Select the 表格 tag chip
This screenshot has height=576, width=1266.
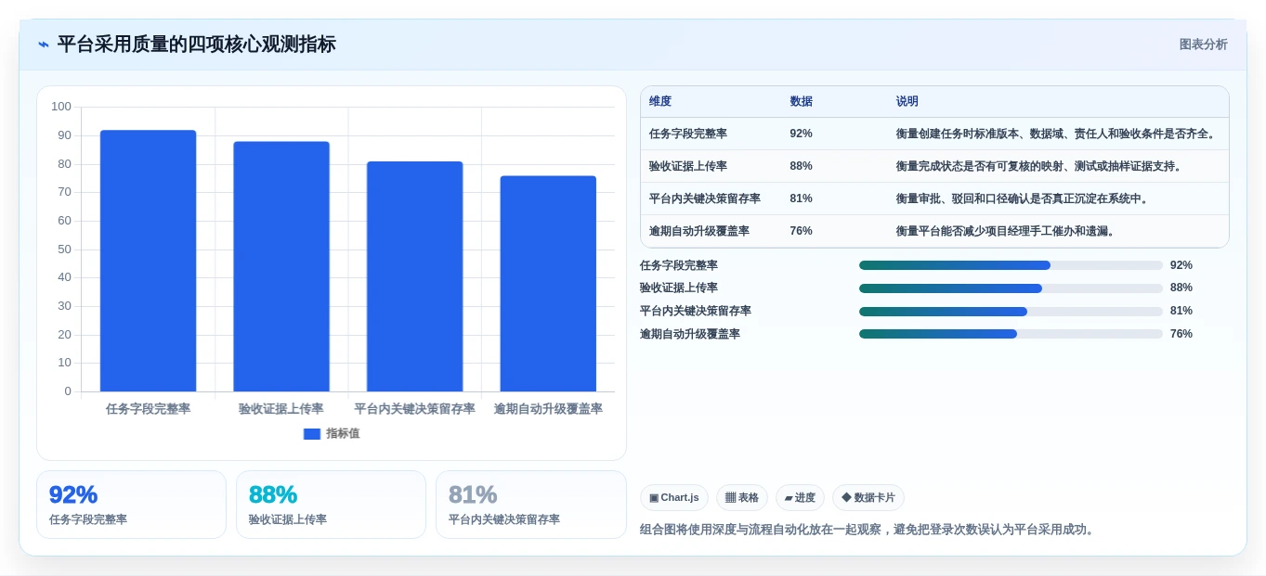coord(742,498)
